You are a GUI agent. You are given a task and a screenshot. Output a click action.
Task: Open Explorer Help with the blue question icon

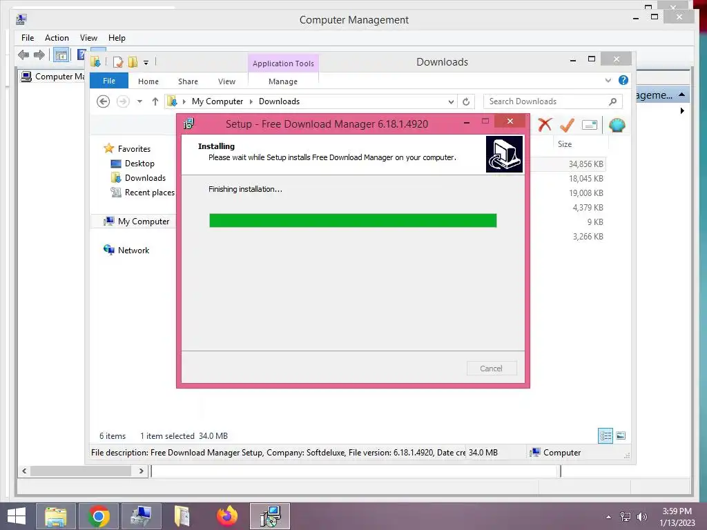pyautogui.click(x=623, y=80)
